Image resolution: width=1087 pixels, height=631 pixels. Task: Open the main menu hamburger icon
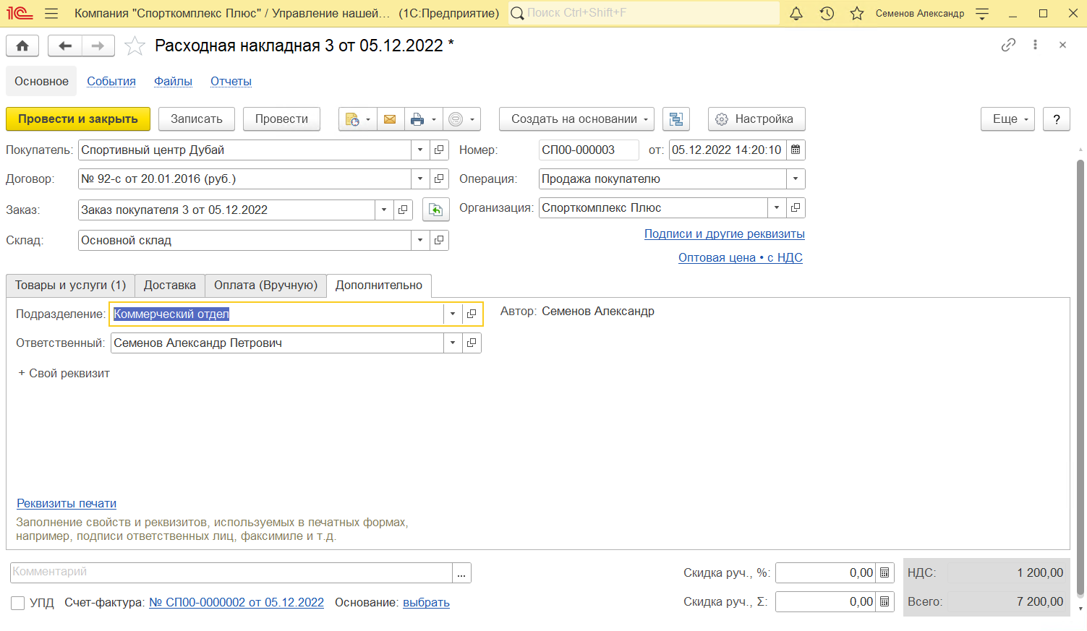(51, 13)
